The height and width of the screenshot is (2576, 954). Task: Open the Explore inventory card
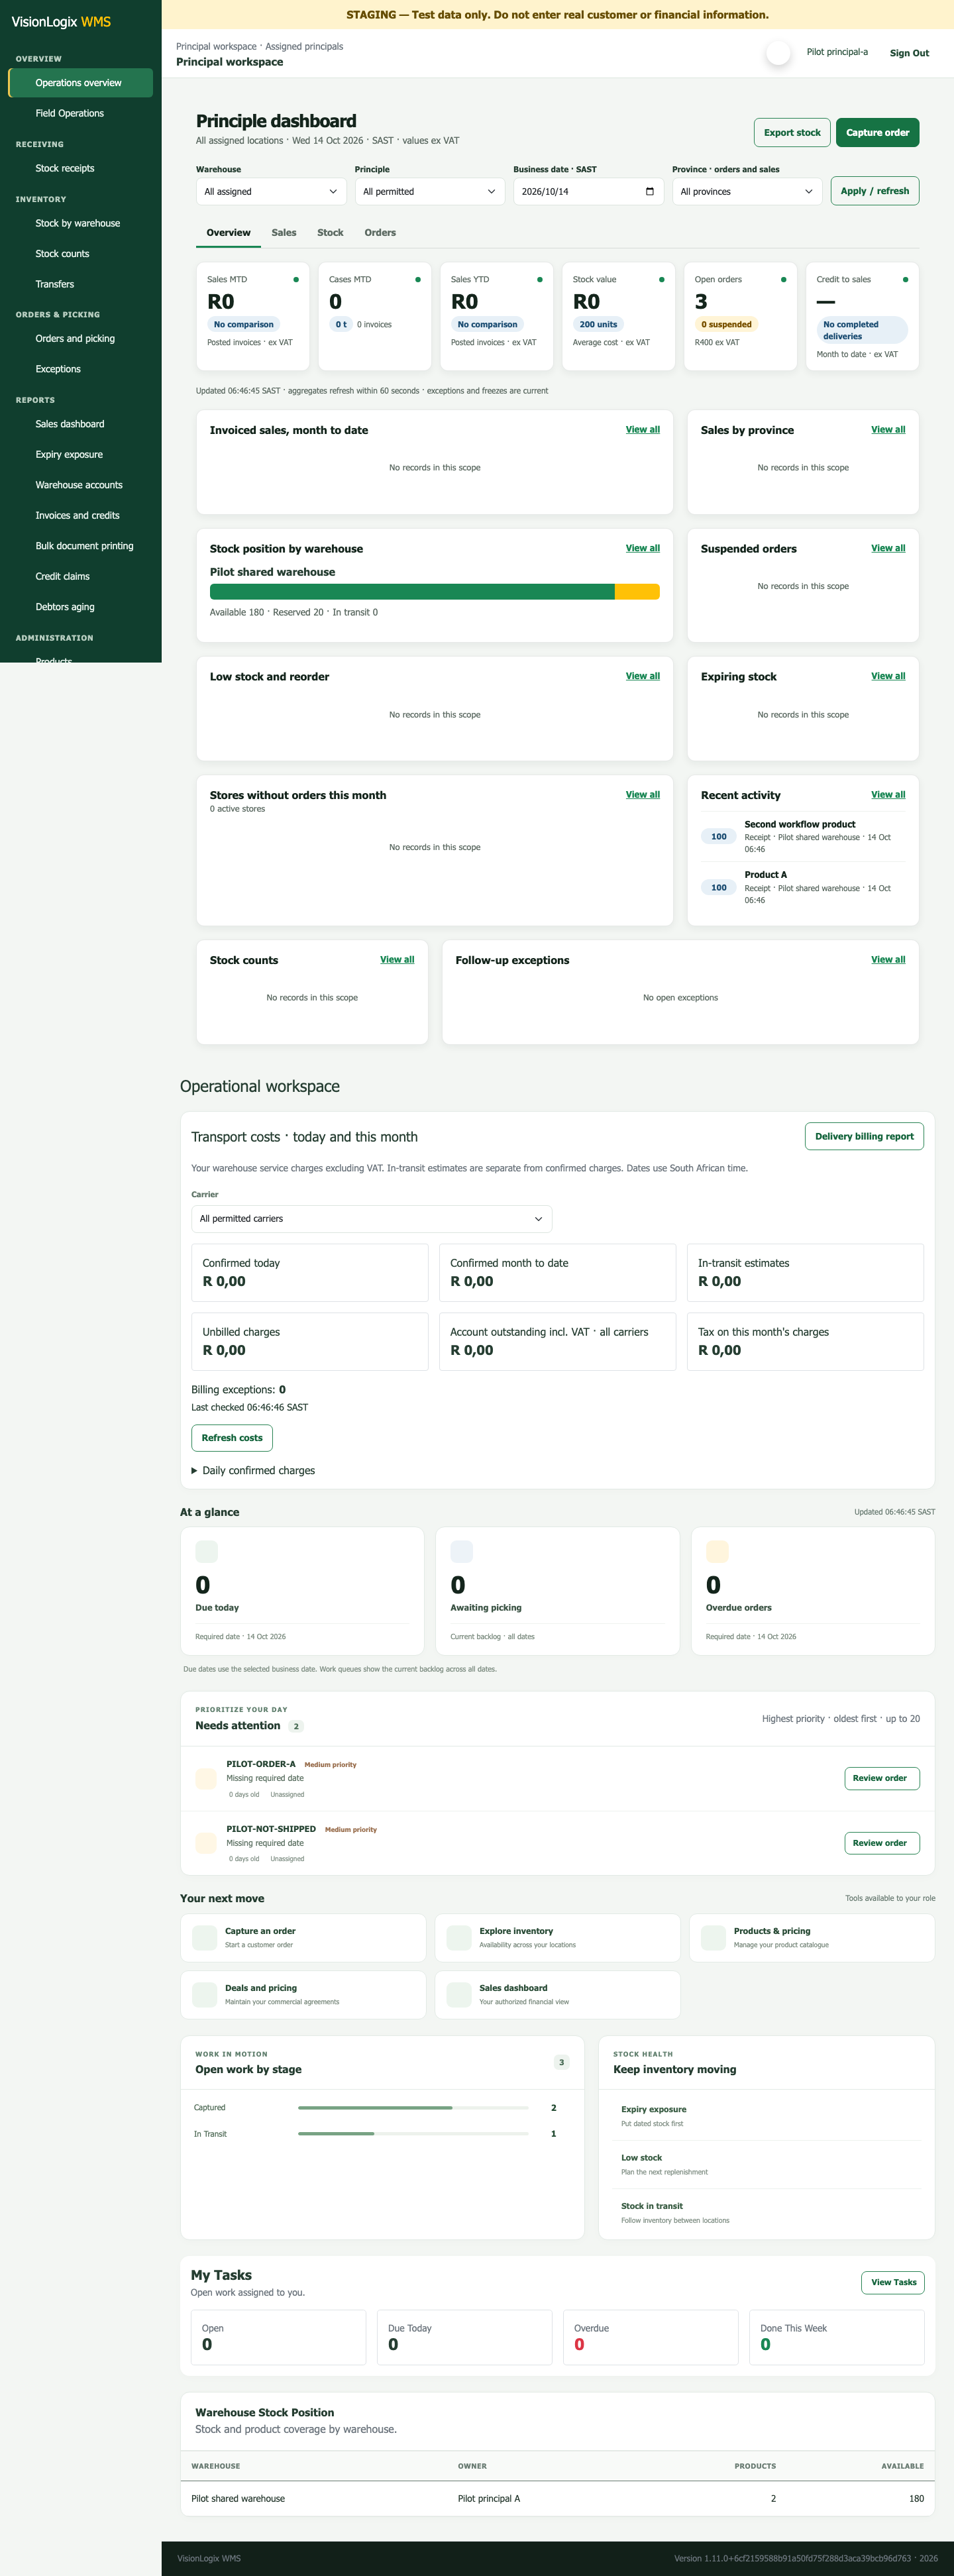click(558, 1938)
